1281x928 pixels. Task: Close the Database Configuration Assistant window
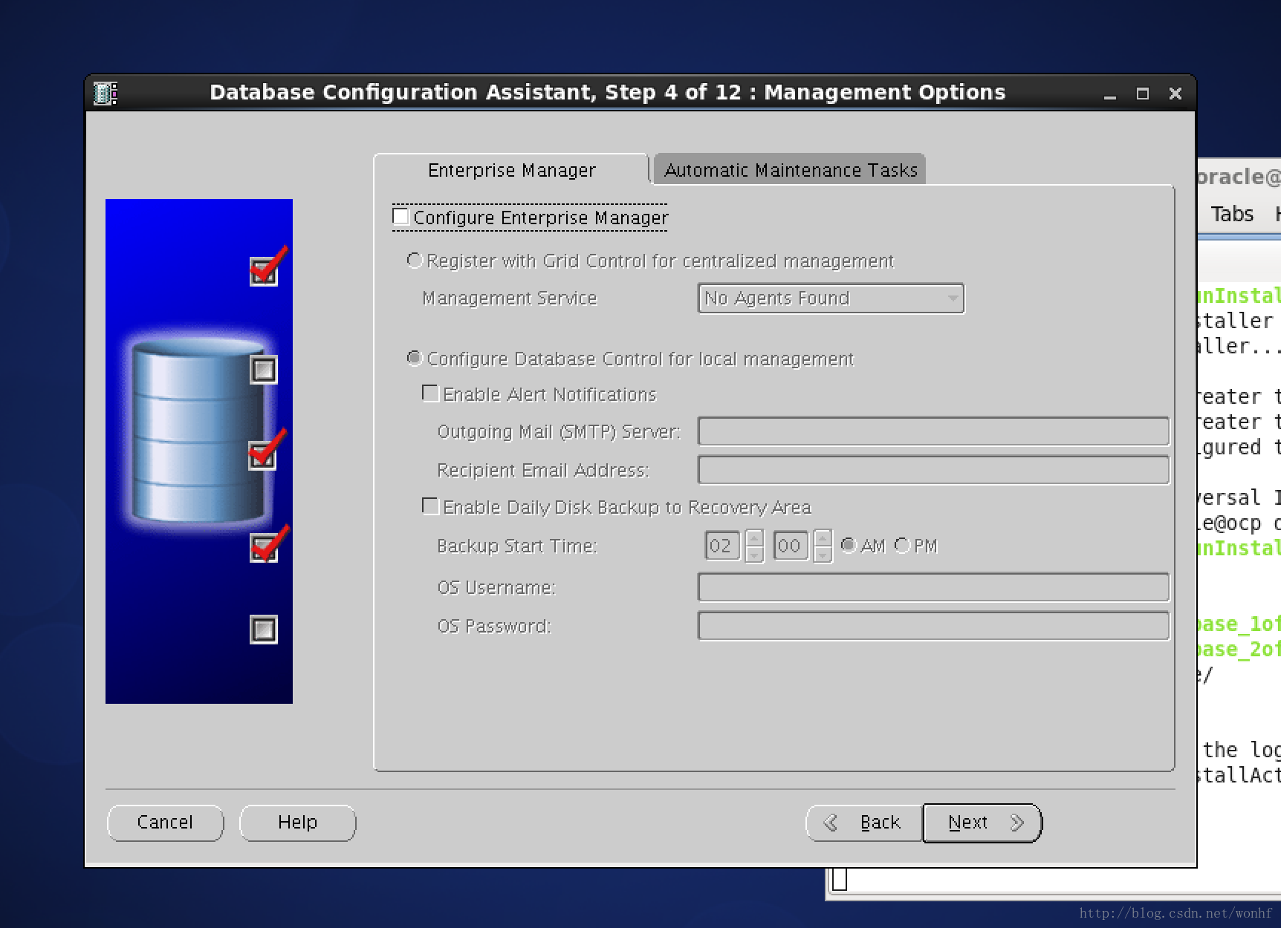(1175, 94)
